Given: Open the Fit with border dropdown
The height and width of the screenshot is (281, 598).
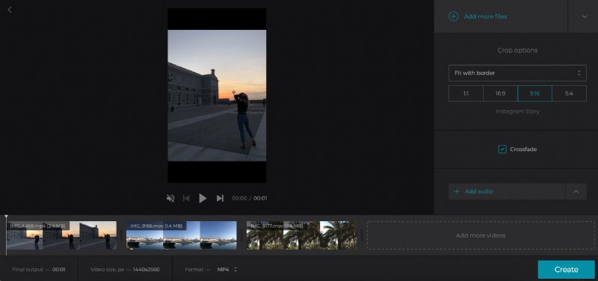Looking at the screenshot, I should click(x=517, y=72).
